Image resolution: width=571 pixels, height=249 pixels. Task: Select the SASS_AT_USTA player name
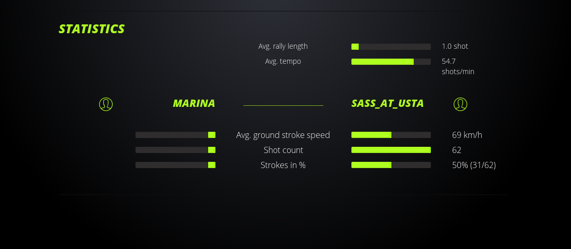click(x=387, y=103)
